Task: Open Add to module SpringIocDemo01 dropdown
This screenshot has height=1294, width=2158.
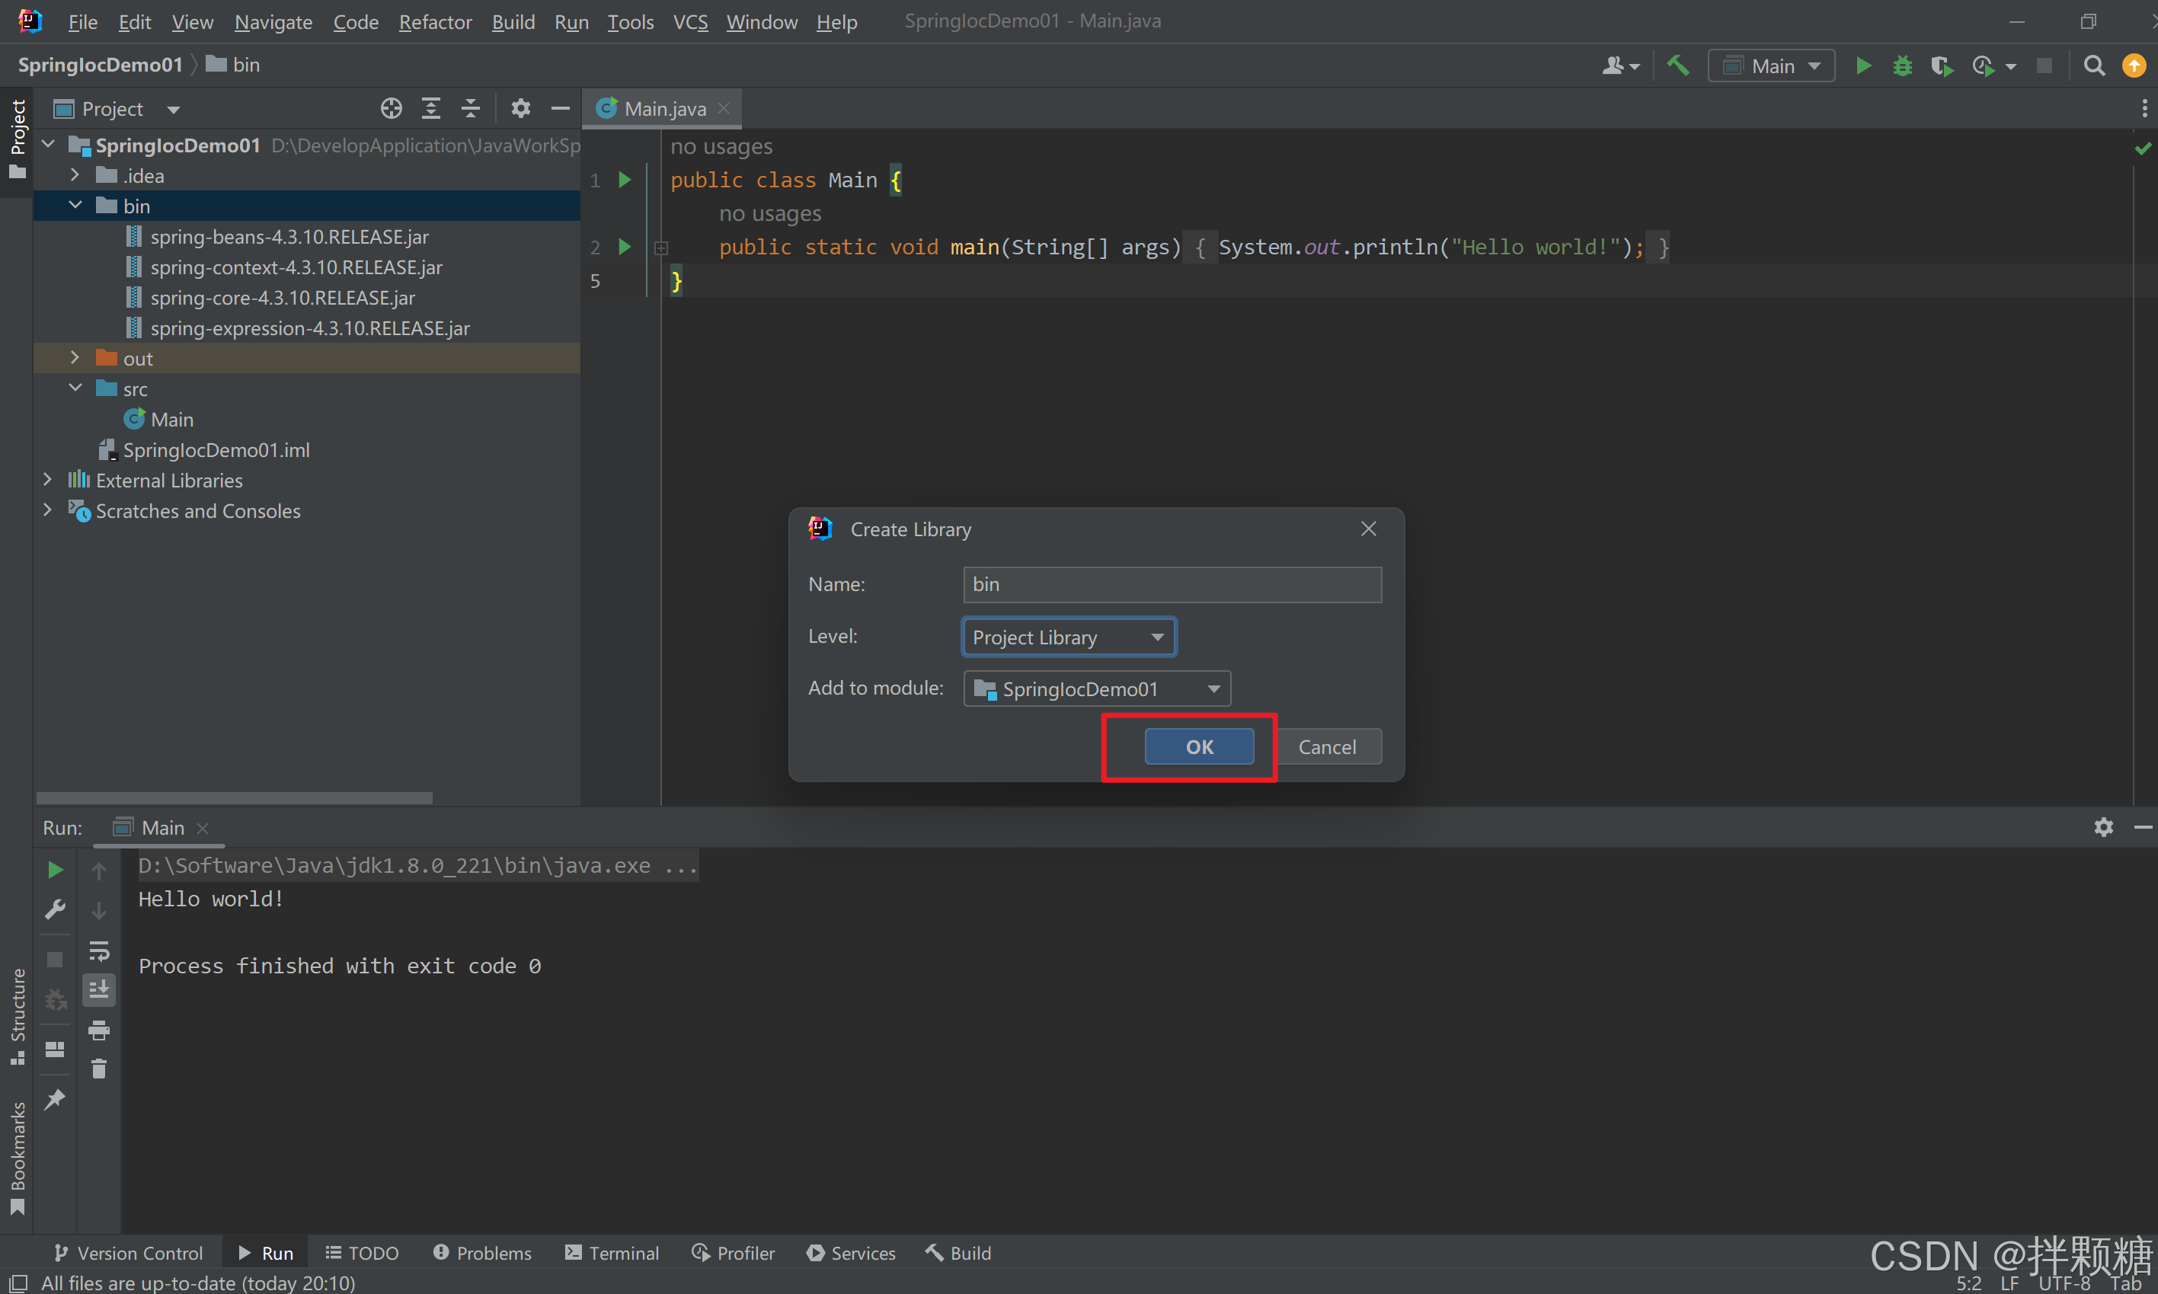Action: (1096, 689)
